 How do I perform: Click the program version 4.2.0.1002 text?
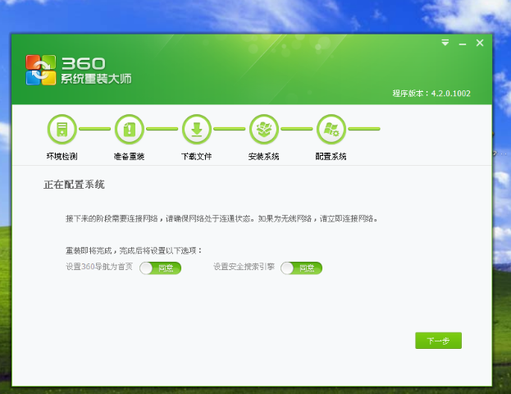pos(431,94)
